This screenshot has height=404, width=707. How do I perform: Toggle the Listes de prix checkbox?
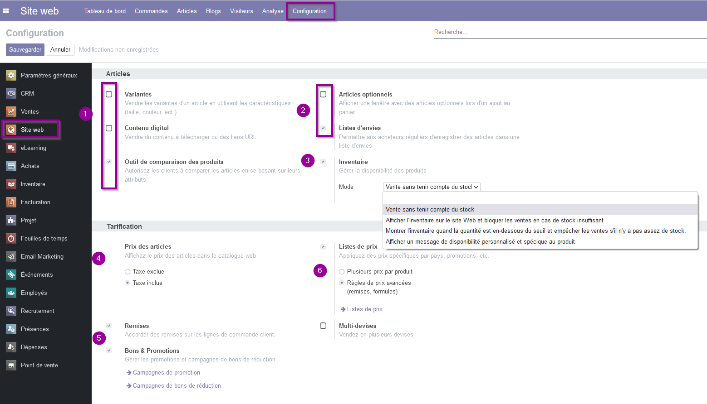pos(323,247)
